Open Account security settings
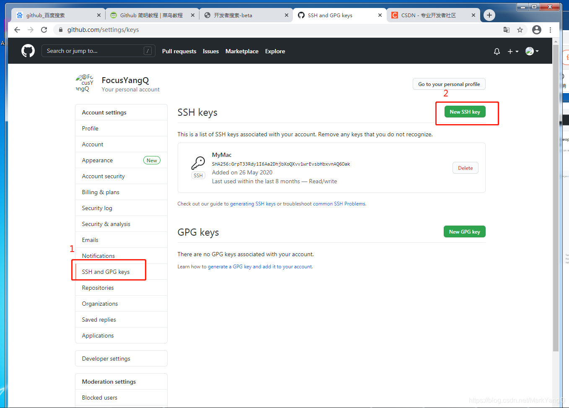This screenshot has height=408, width=569. [x=121, y=176]
